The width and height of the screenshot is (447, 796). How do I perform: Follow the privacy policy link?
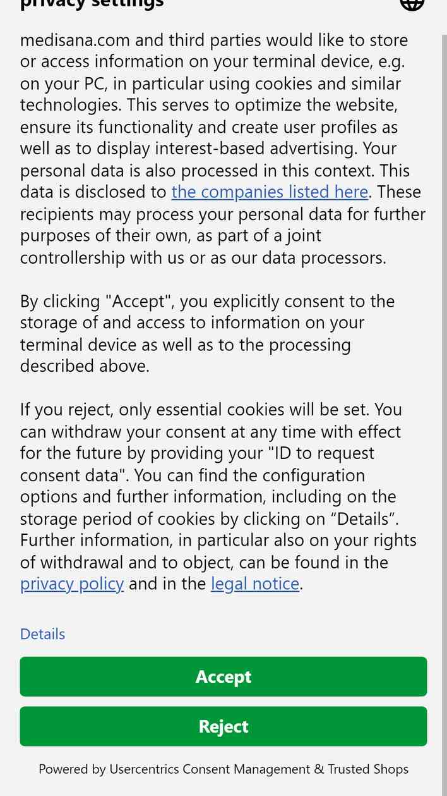[x=72, y=584]
